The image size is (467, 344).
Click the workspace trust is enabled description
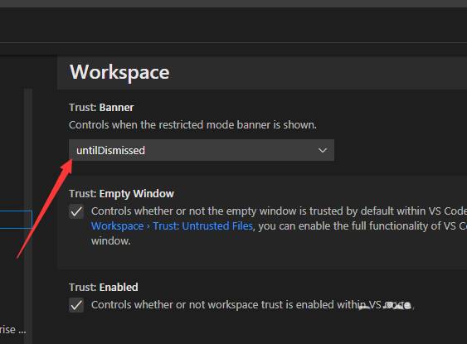252,305
